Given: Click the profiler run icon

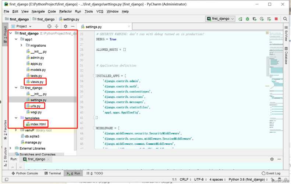Looking at the screenshot, I should (x=262, y=19).
